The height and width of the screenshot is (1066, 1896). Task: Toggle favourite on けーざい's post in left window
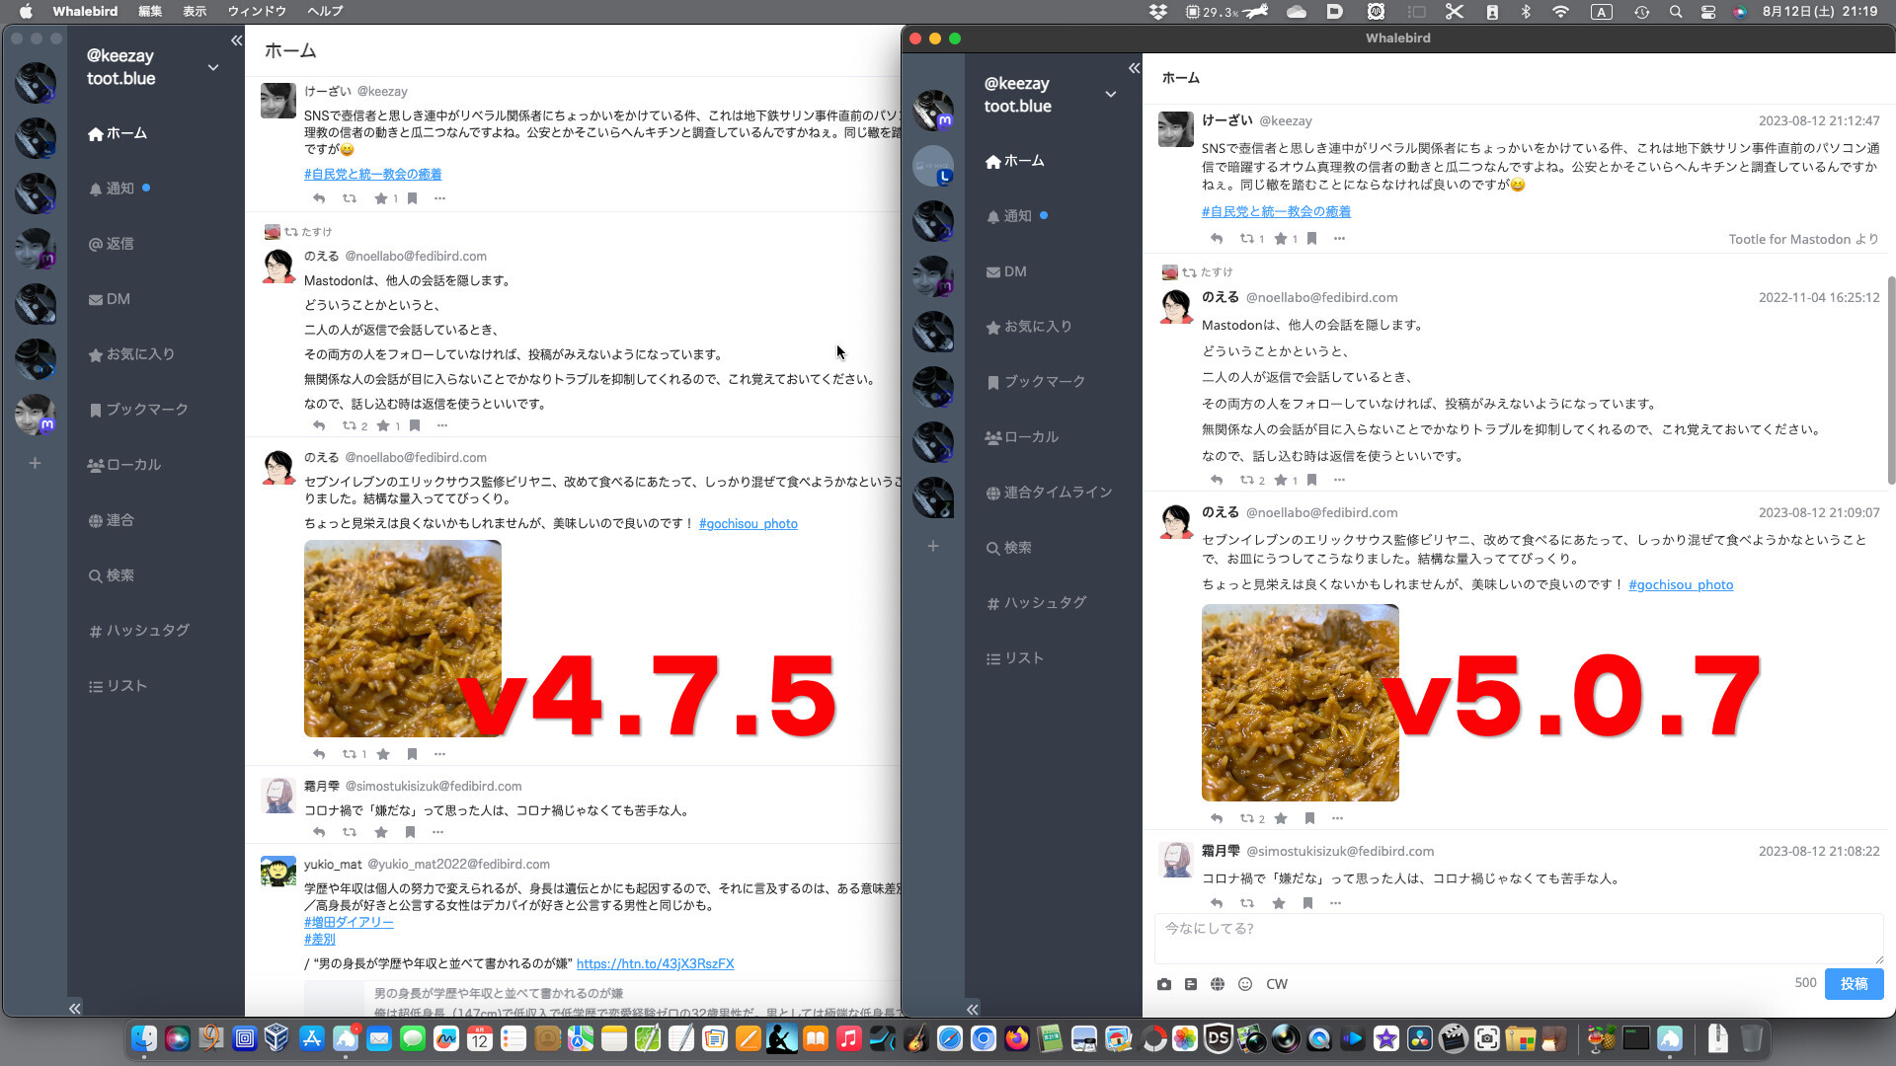click(x=381, y=198)
